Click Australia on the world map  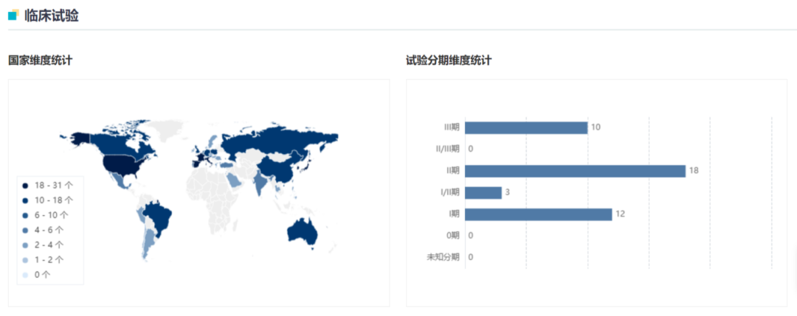[x=303, y=231]
